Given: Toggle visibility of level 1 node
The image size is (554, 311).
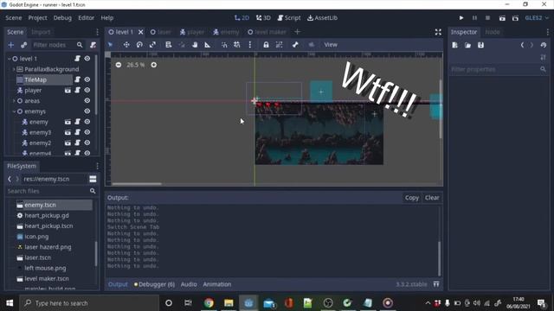Looking at the screenshot, I should tap(87, 59).
